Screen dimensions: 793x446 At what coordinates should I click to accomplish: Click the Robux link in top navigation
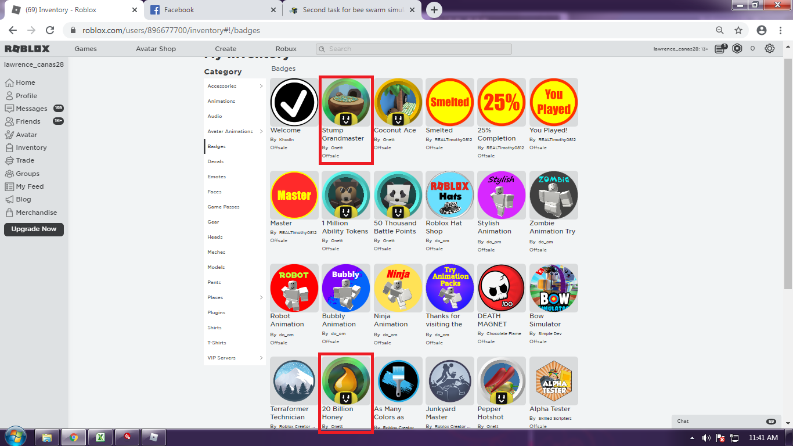click(x=286, y=49)
